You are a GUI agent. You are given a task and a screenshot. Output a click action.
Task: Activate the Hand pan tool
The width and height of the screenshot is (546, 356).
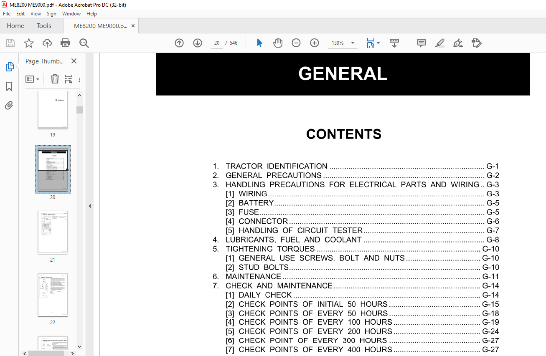point(278,43)
